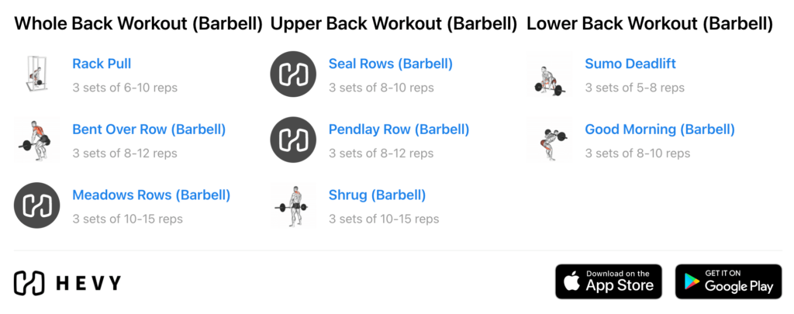Open Pendlay Row (Barbell) link
This screenshot has width=794, height=314.
399,129
